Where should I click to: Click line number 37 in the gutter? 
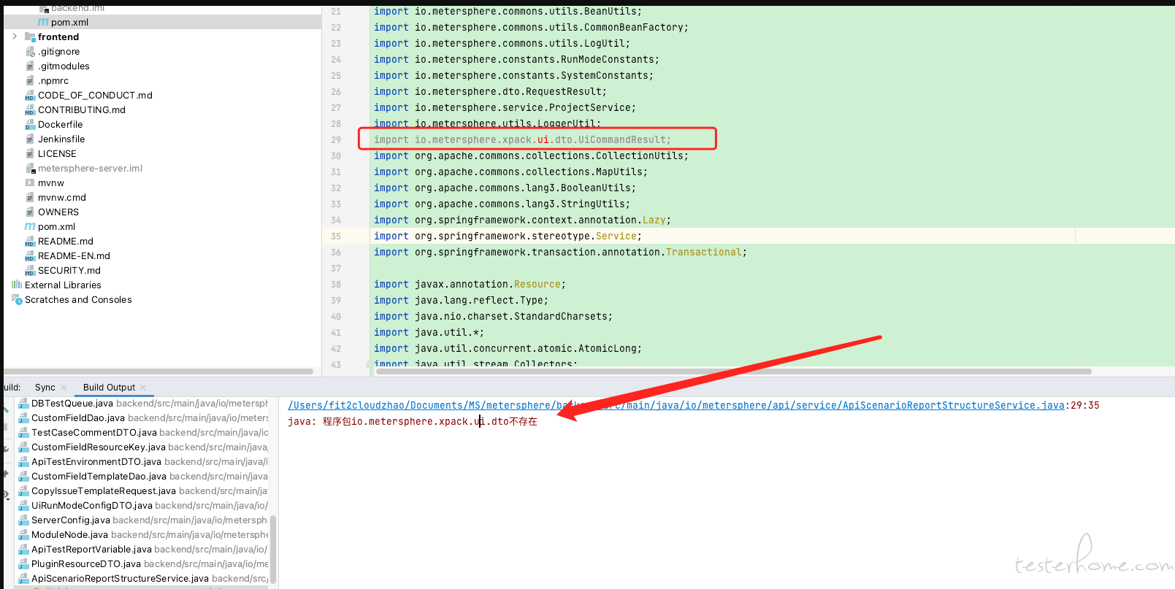point(336,269)
